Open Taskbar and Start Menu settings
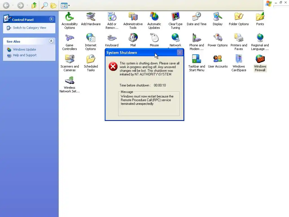 [196, 63]
